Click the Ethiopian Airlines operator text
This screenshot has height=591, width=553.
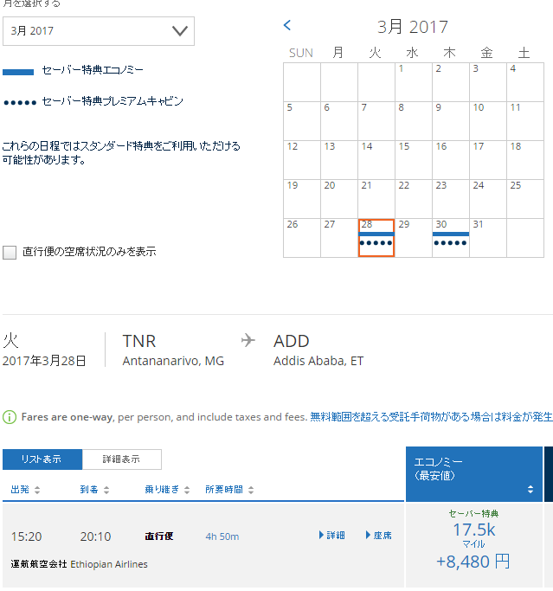pos(109,564)
